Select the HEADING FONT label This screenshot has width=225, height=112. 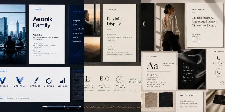[x=111, y=34]
